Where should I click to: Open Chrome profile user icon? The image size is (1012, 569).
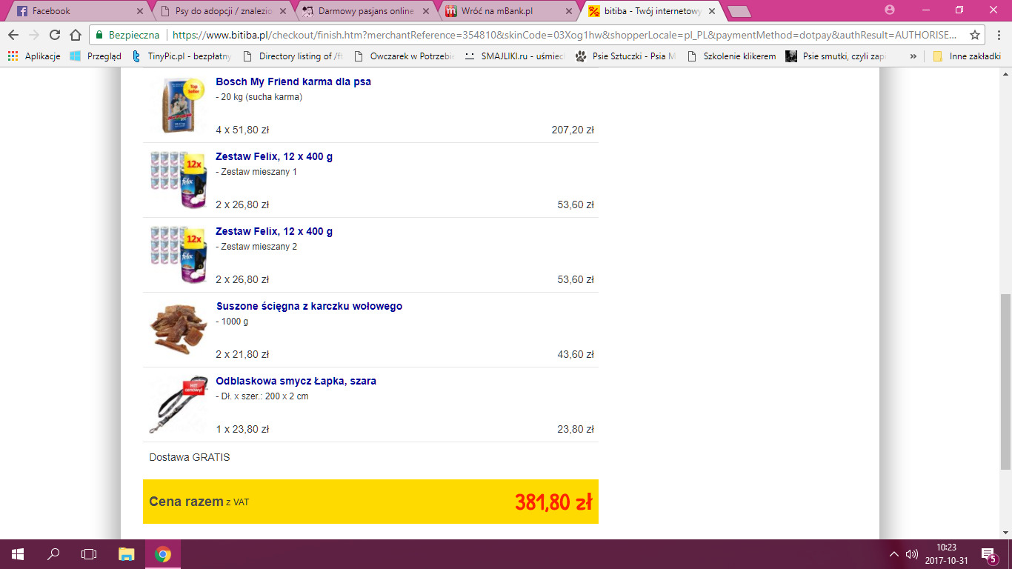tap(890, 10)
